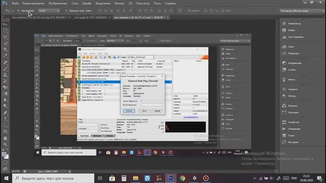This screenshot has width=326, height=183.
Task: Open the Windows Start menu
Action: click(6, 178)
